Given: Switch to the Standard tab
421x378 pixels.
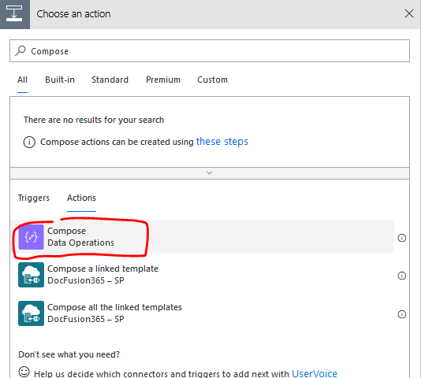Looking at the screenshot, I should [x=110, y=80].
